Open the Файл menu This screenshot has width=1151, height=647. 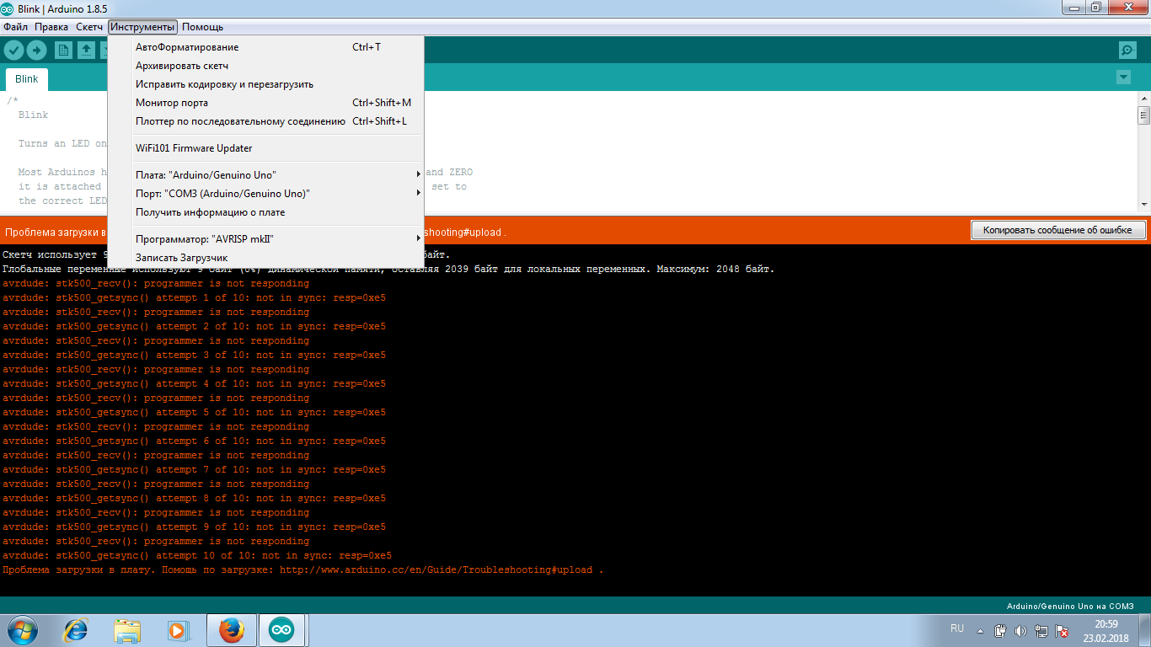tap(15, 27)
